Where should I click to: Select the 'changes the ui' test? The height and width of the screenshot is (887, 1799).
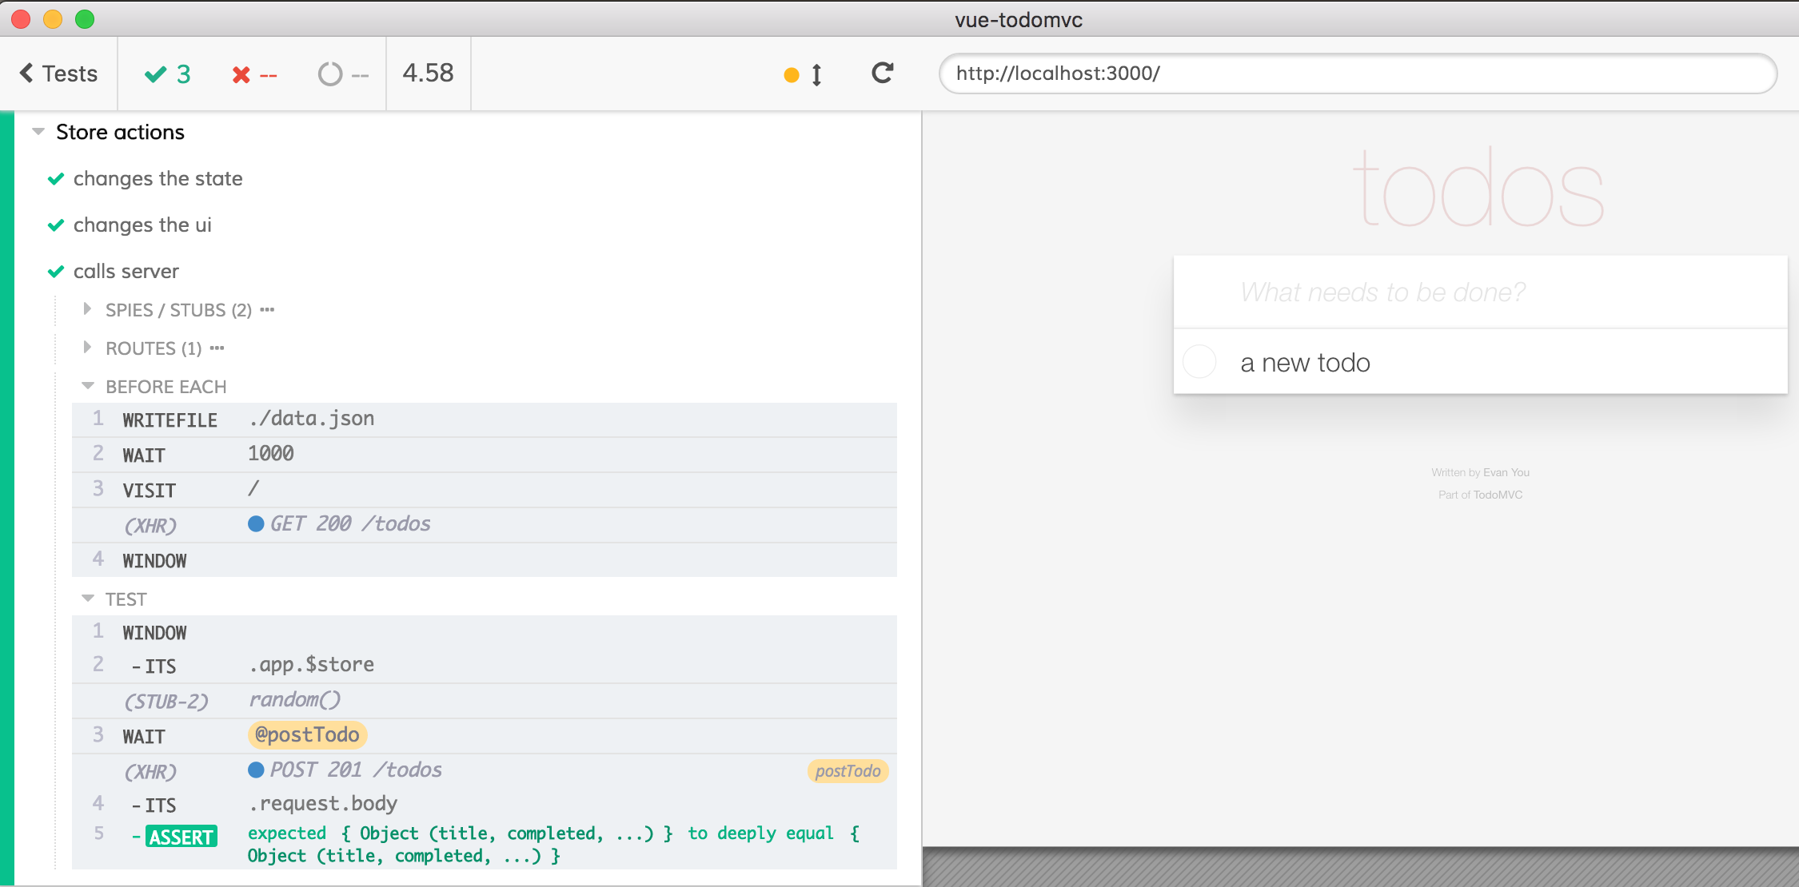142,225
